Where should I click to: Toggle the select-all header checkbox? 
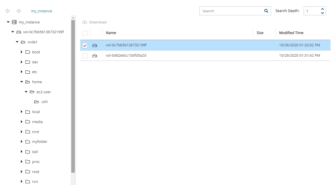(85, 33)
